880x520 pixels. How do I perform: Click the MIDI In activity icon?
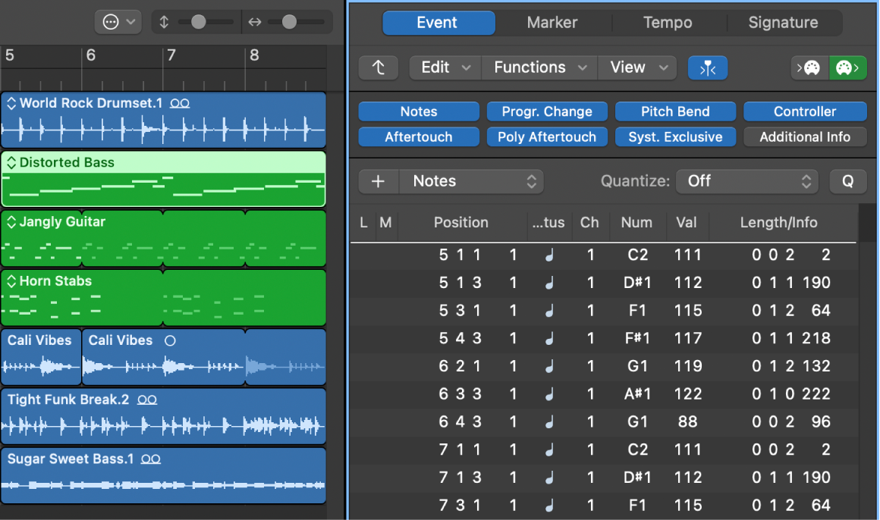tap(809, 67)
